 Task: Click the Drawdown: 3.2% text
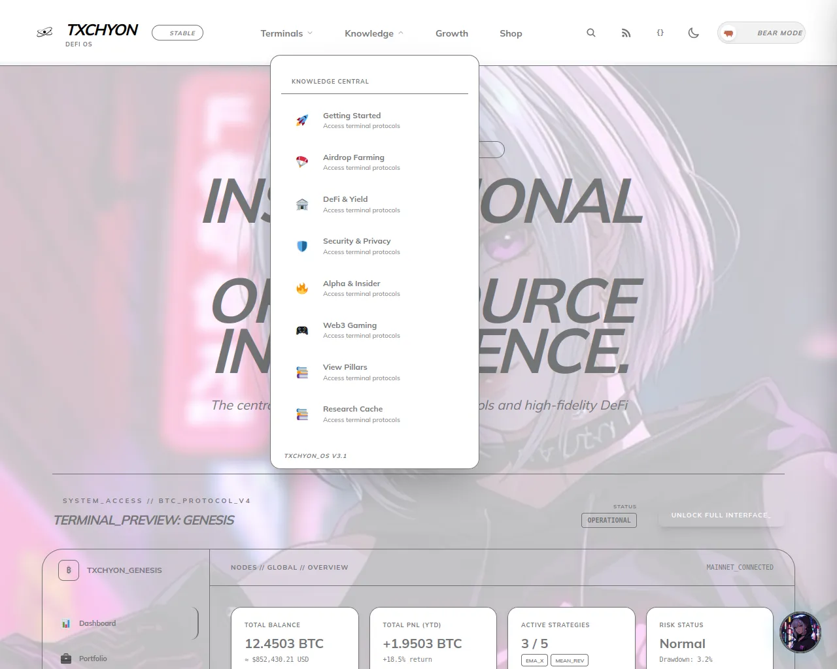686,660
